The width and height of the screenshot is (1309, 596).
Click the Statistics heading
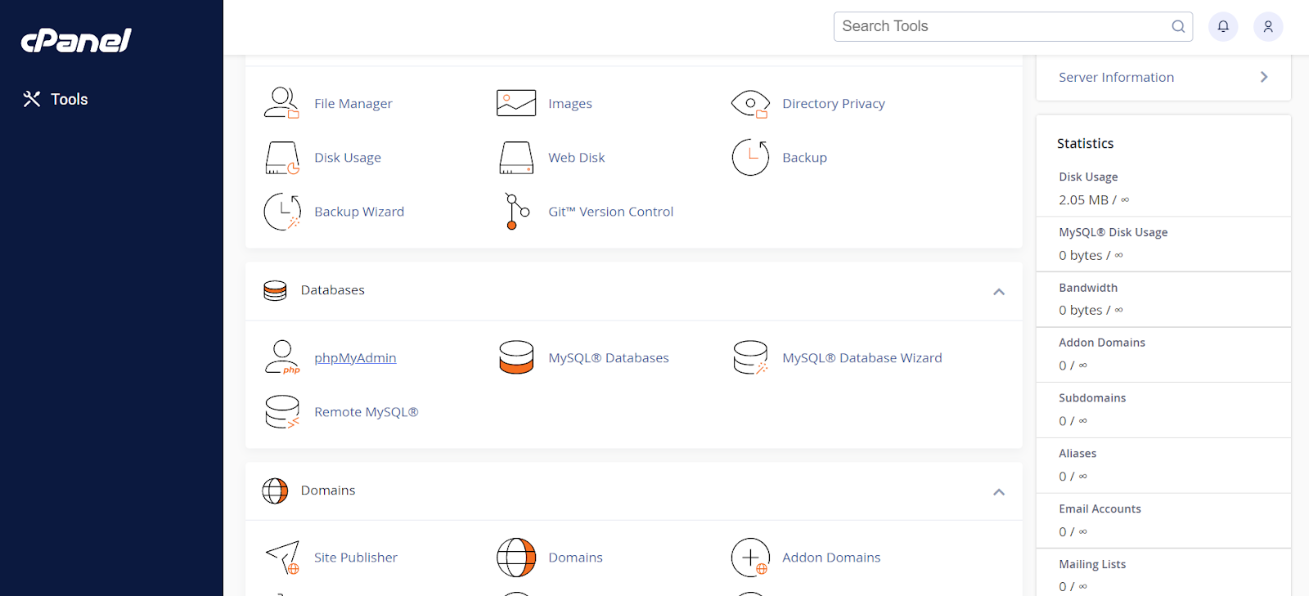1085,144
